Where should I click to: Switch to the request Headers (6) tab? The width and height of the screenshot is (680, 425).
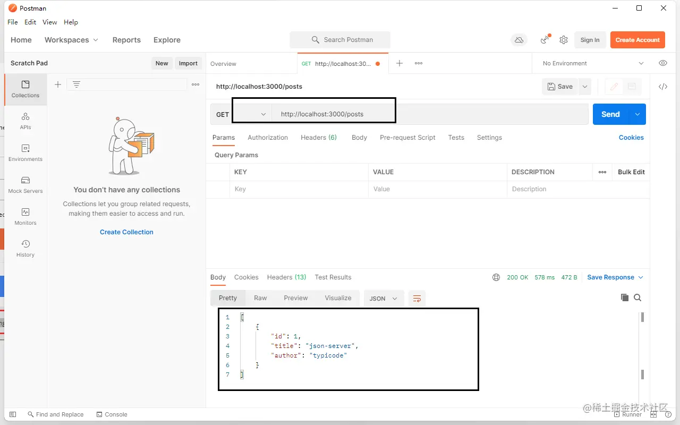click(319, 138)
